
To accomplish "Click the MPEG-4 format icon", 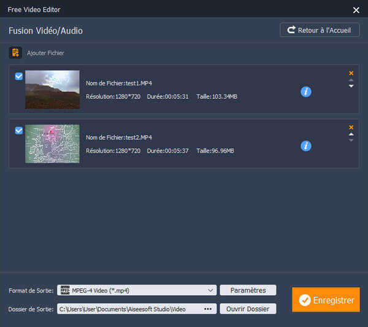I will (65, 290).
